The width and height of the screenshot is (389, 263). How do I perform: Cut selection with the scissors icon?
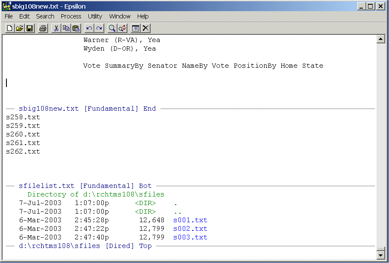56,28
